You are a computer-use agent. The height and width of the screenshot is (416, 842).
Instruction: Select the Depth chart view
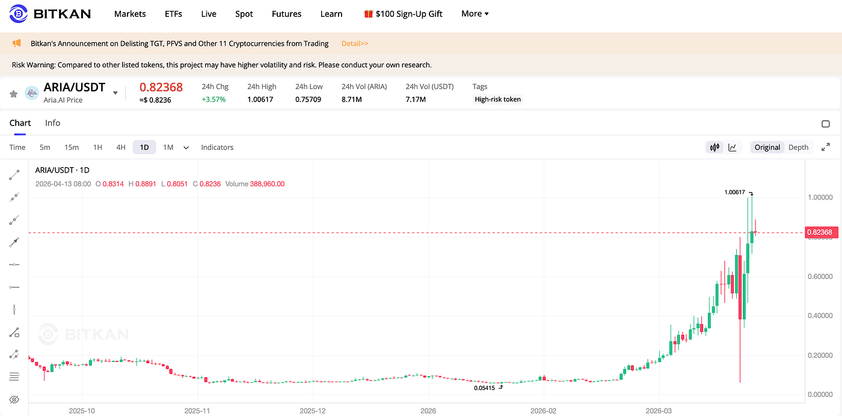tap(799, 147)
